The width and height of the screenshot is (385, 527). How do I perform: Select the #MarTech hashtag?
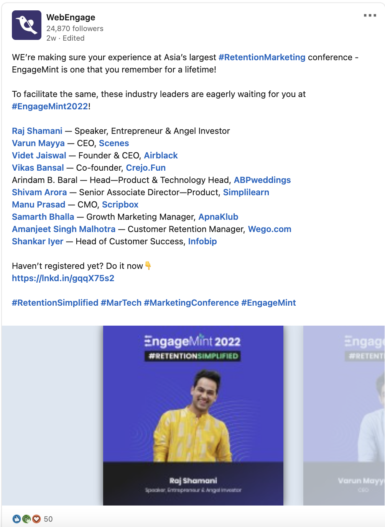coord(121,303)
